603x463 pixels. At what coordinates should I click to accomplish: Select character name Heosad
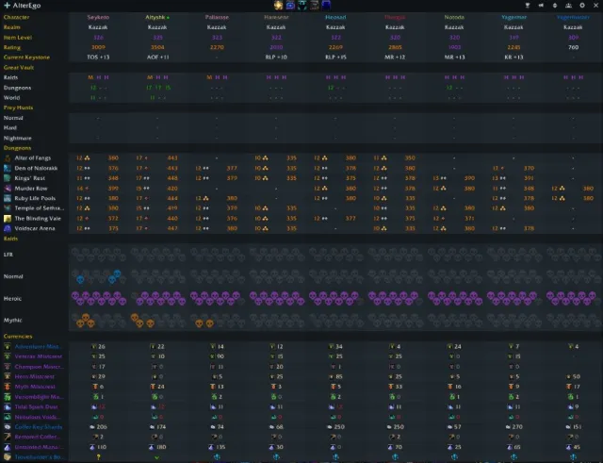335,17
